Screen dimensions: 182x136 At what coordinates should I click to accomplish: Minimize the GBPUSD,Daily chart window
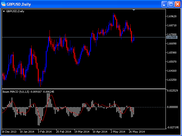pyautogui.click(x=164, y=5)
